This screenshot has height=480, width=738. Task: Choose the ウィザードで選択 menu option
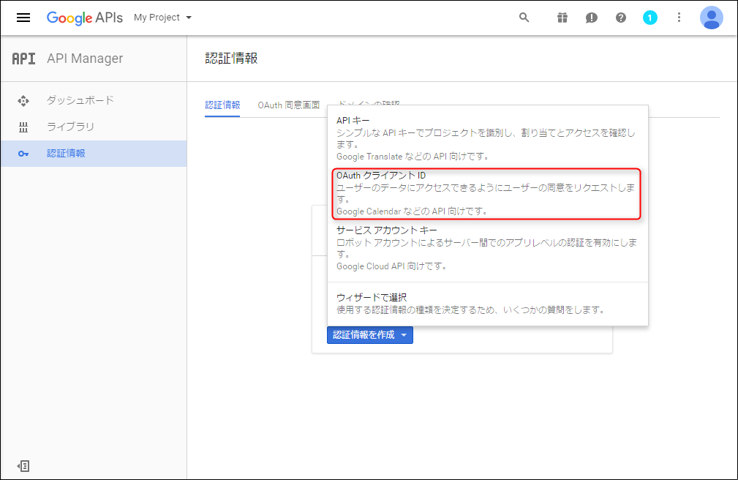(488, 304)
